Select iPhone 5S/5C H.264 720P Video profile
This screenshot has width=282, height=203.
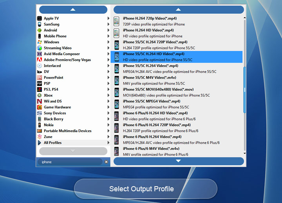(x=177, y=45)
